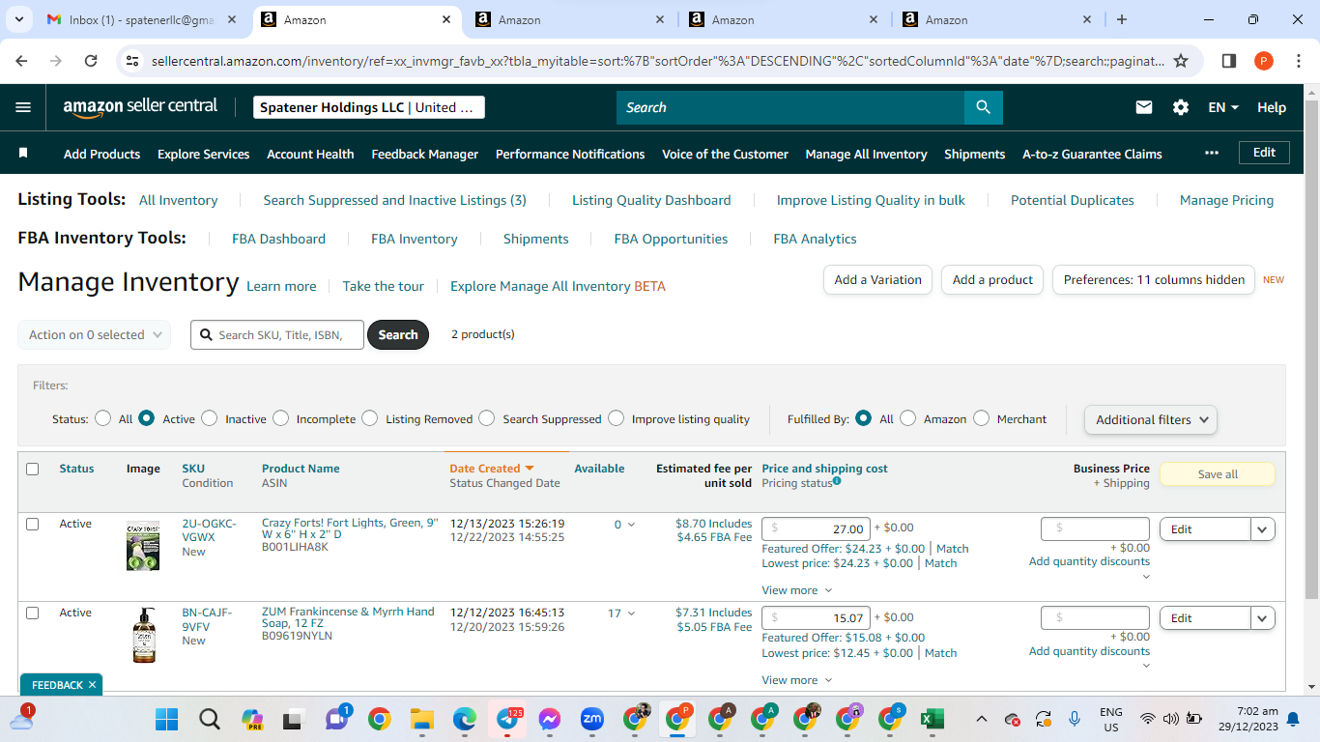Open Excel from the taskbar
The image size is (1320, 742).
point(933,719)
